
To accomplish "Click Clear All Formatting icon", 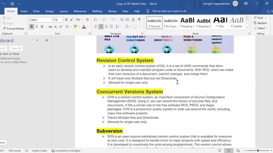I will pyautogui.click(x=87, y=20).
